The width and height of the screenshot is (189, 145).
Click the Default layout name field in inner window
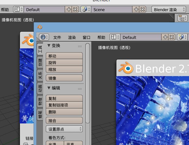141,37
